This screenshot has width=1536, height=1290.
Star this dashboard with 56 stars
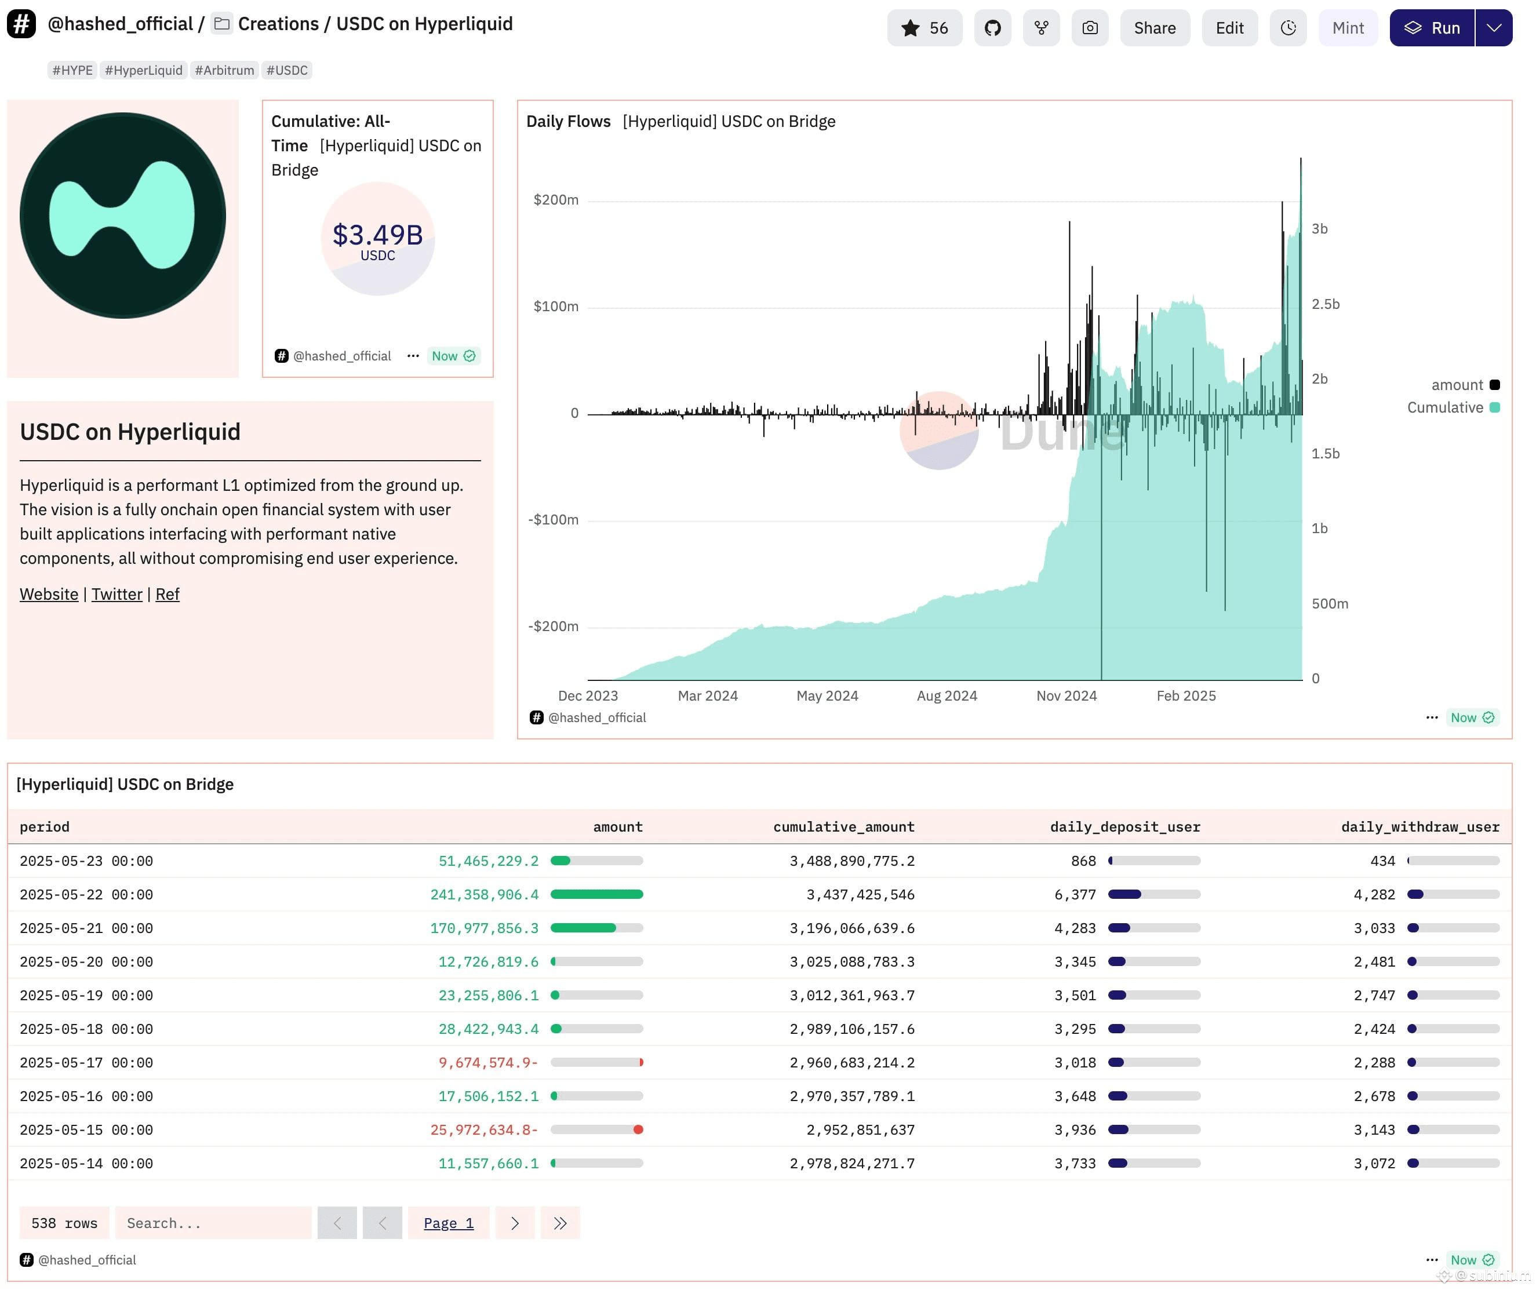(924, 28)
